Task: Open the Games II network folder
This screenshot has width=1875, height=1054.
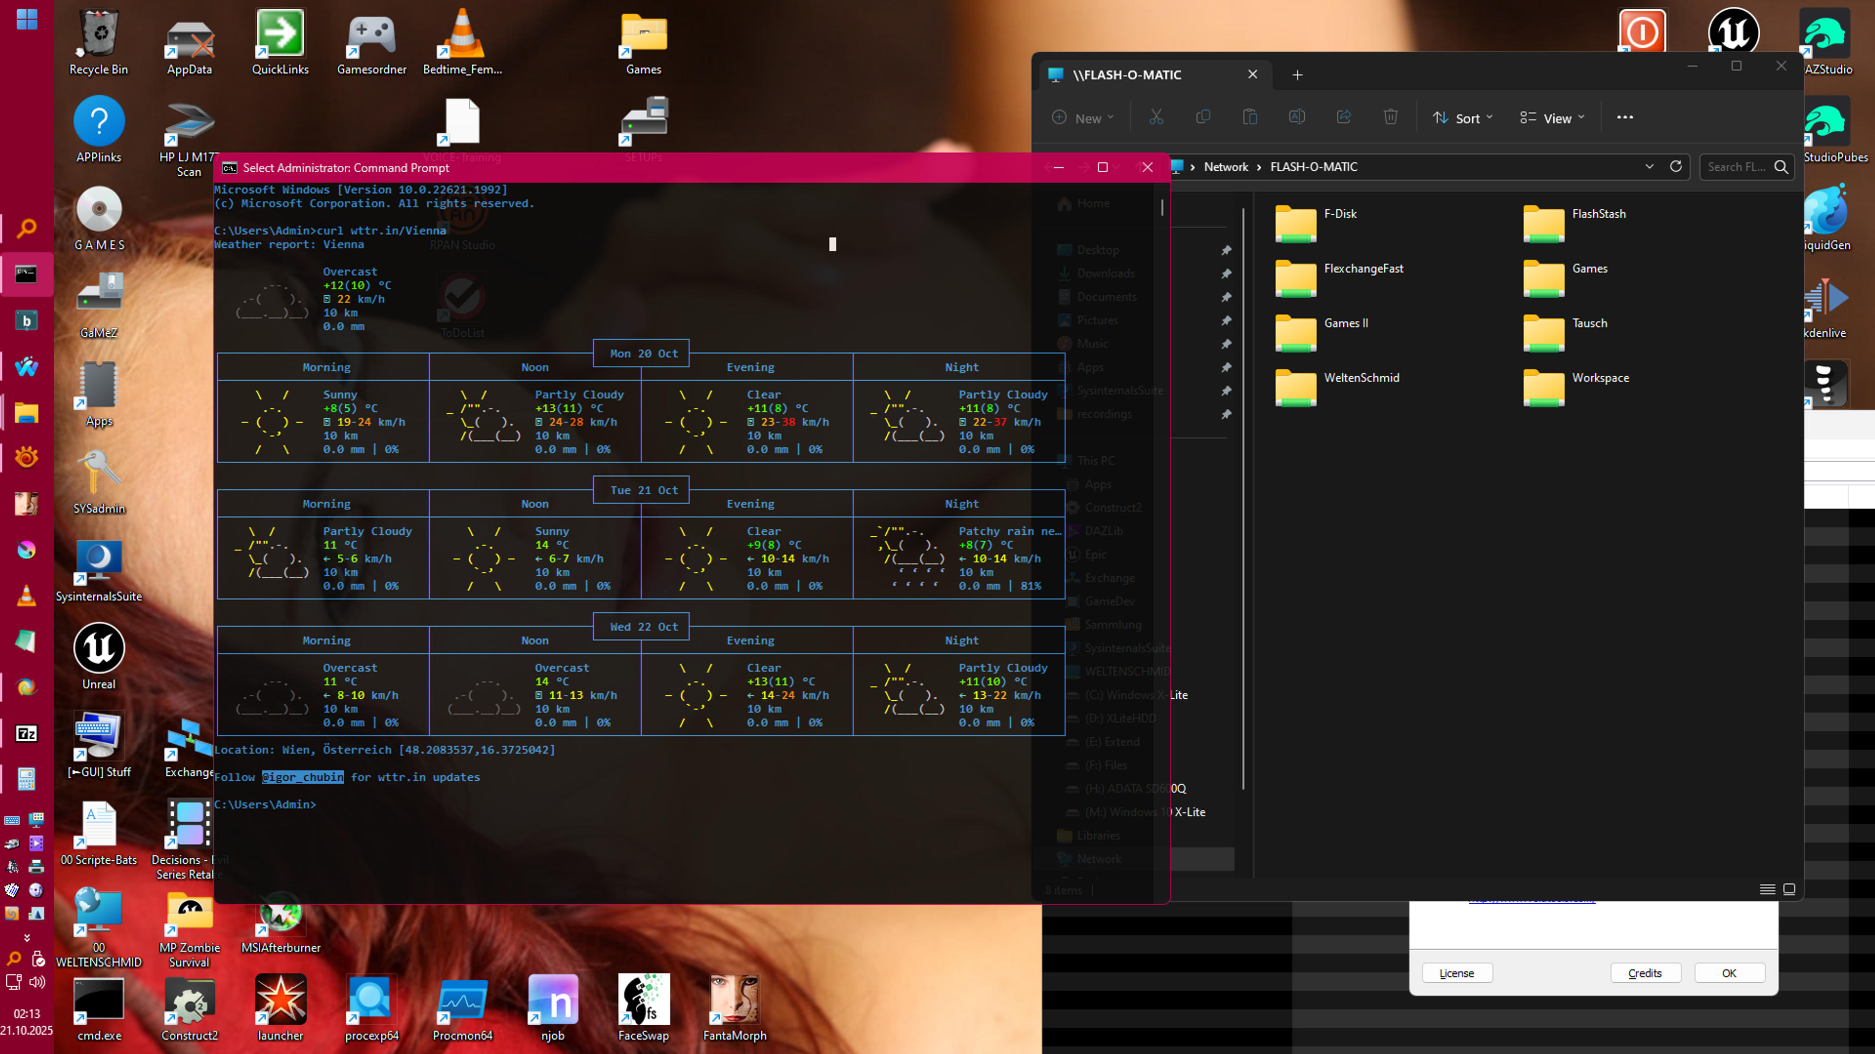Action: (x=1322, y=332)
